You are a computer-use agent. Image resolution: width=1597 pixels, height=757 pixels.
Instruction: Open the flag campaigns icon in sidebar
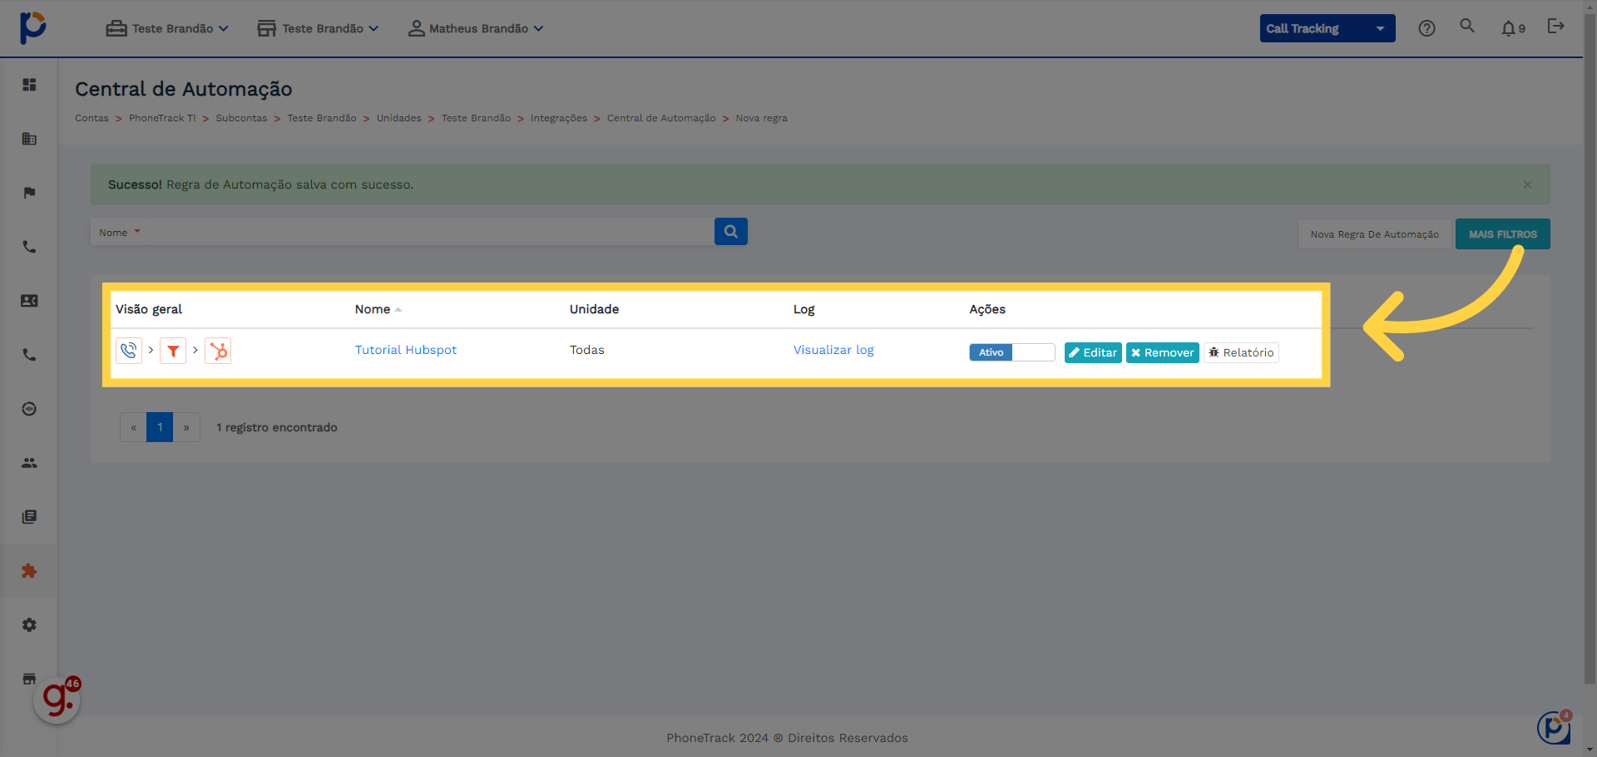pos(29,193)
